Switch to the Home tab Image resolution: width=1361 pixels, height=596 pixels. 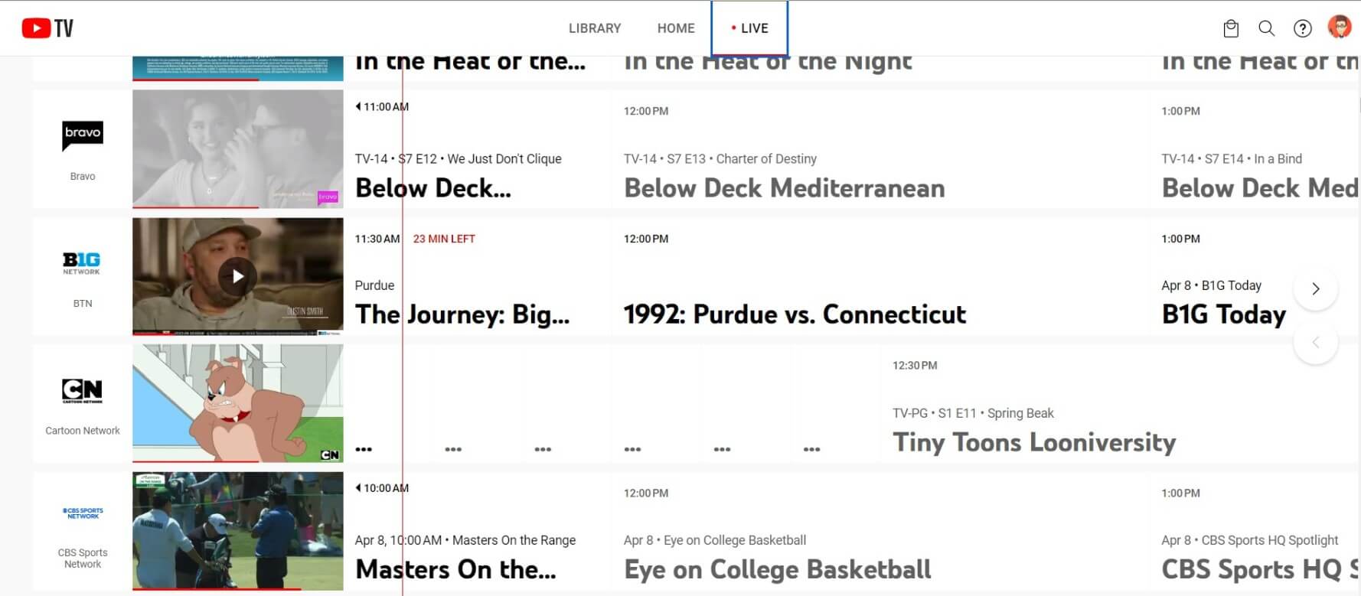(x=676, y=28)
